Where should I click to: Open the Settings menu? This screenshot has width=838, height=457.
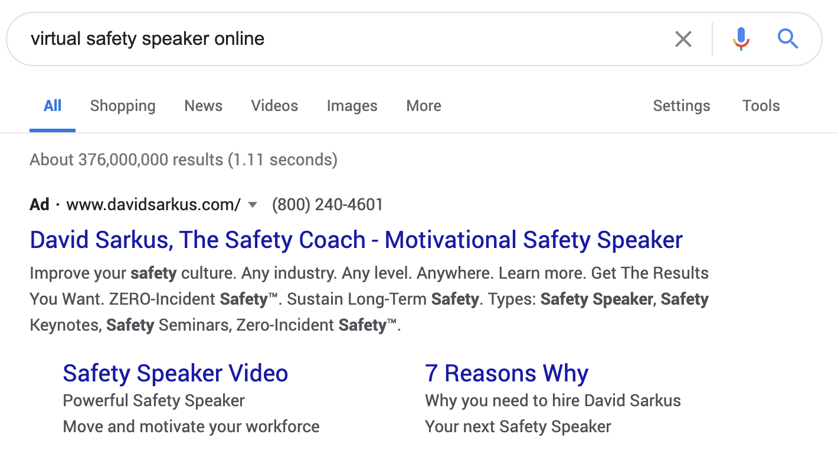[681, 106]
